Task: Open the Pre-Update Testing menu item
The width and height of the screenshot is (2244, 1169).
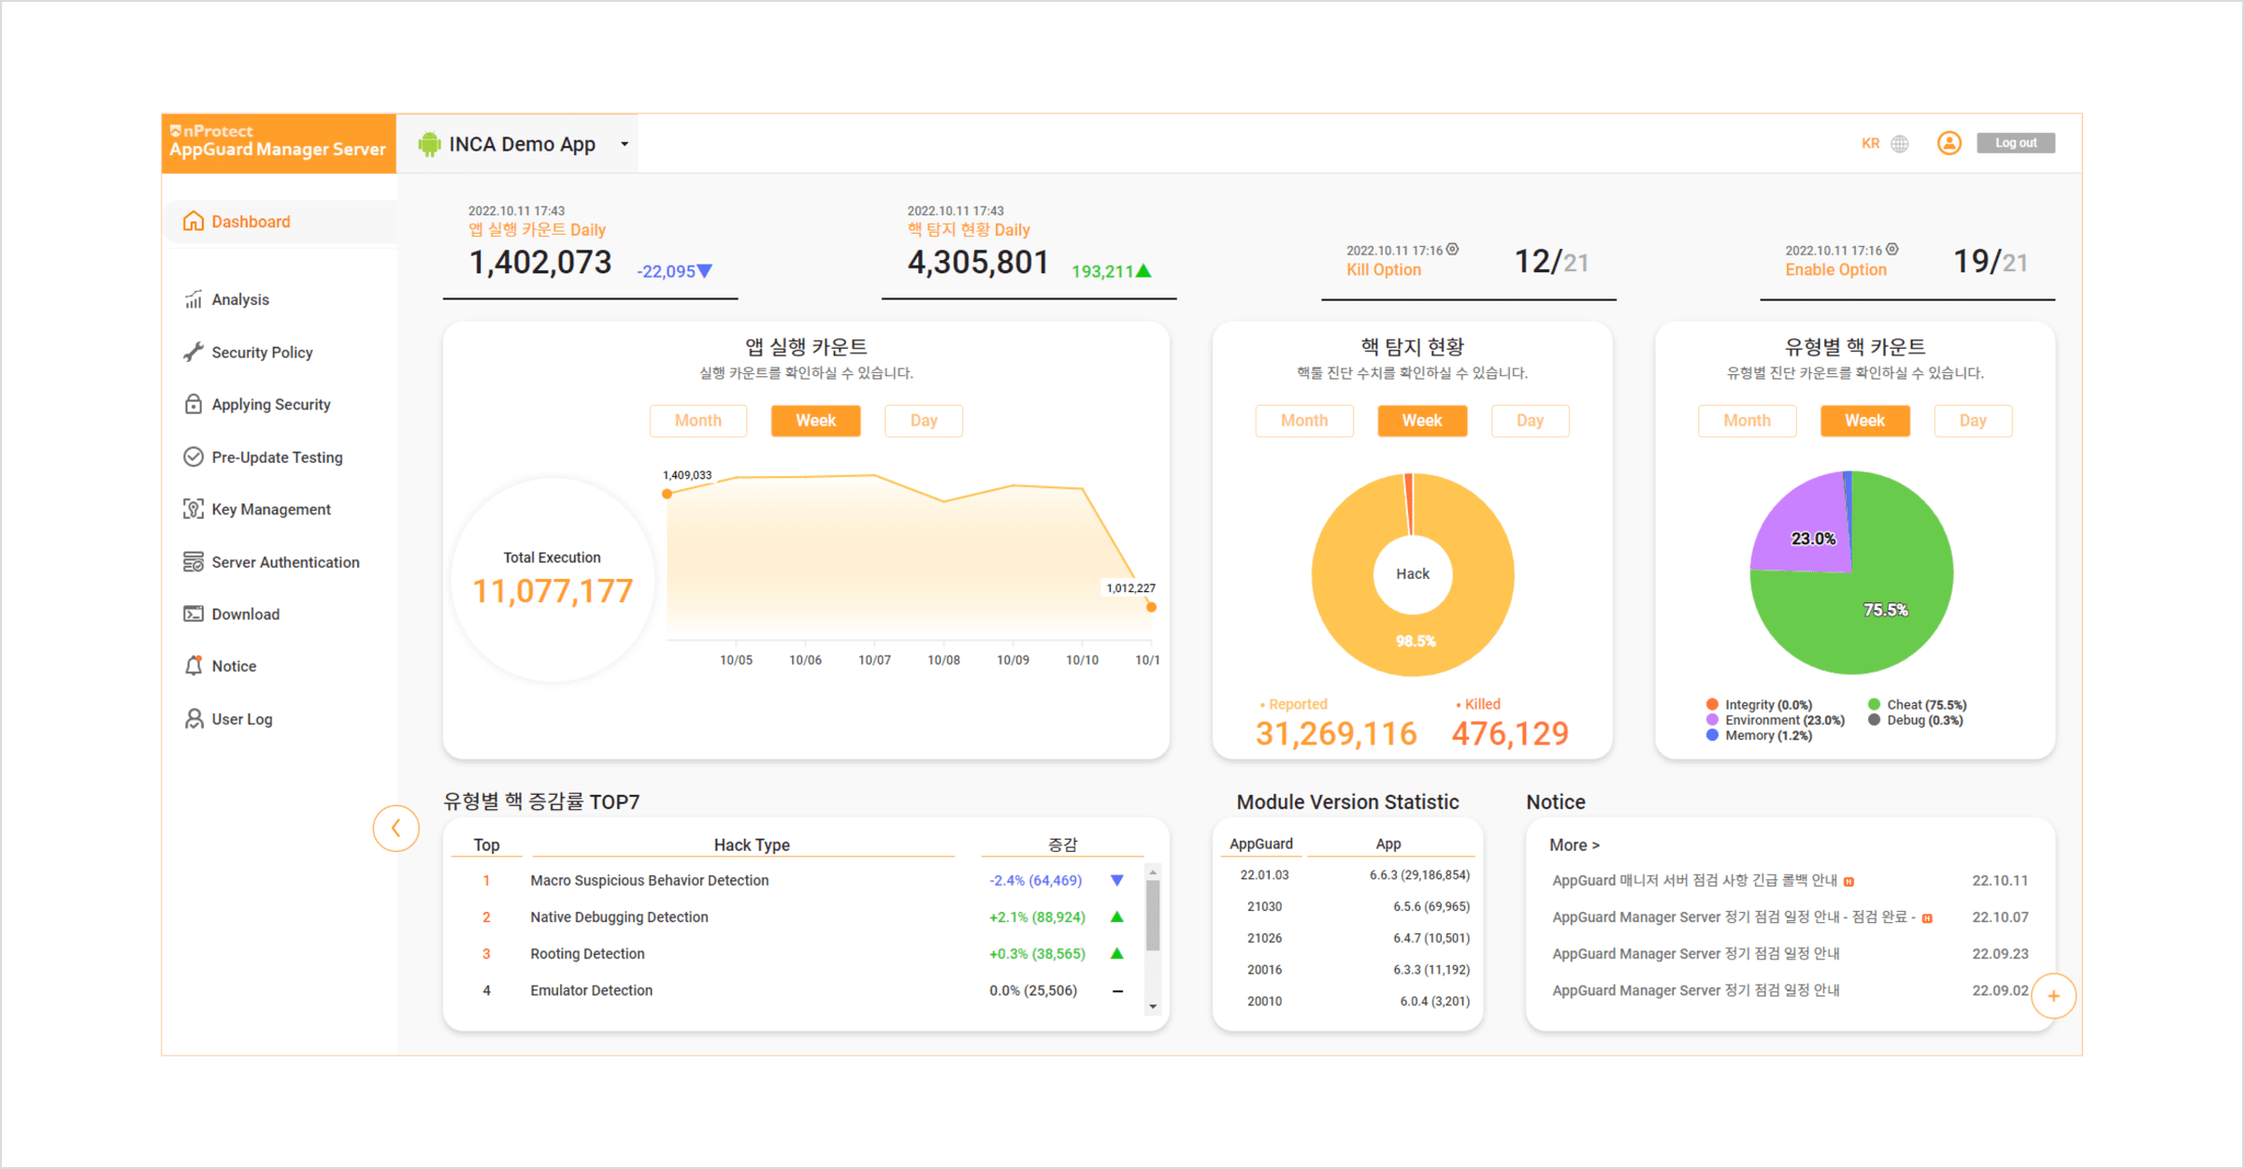Action: pyautogui.click(x=277, y=457)
